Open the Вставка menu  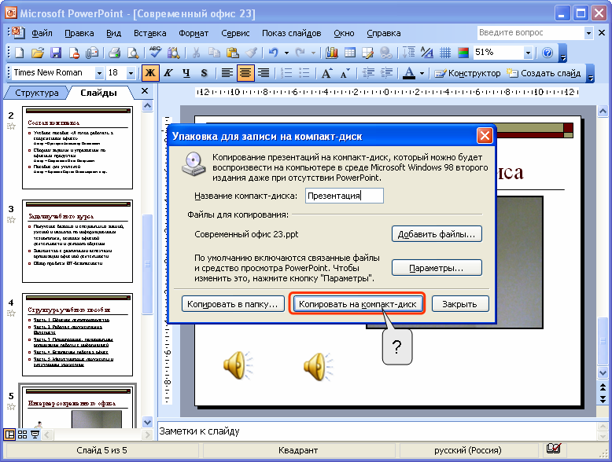pyautogui.click(x=150, y=33)
